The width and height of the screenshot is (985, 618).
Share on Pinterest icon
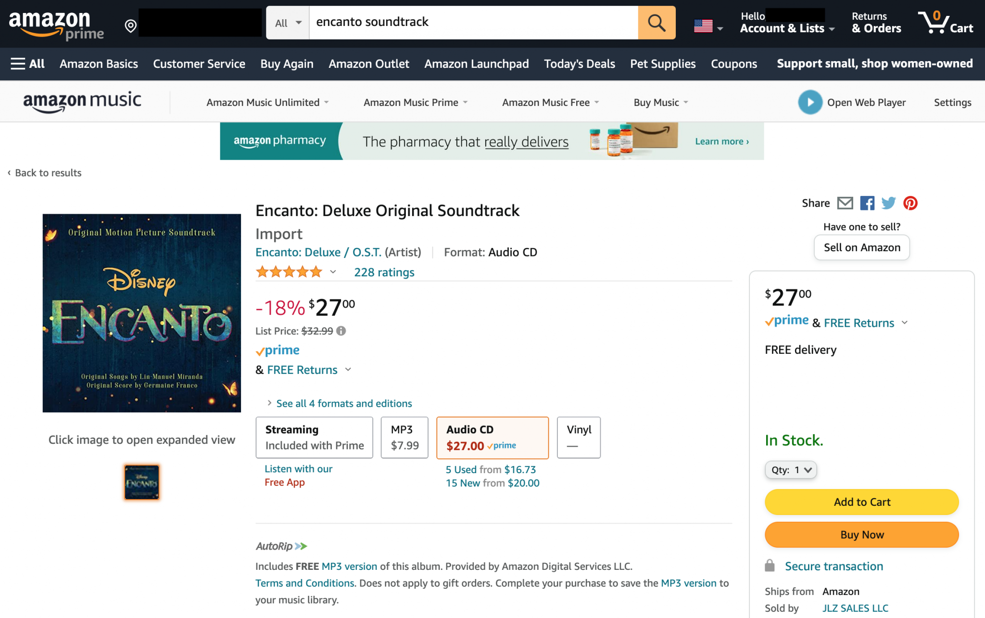(910, 203)
